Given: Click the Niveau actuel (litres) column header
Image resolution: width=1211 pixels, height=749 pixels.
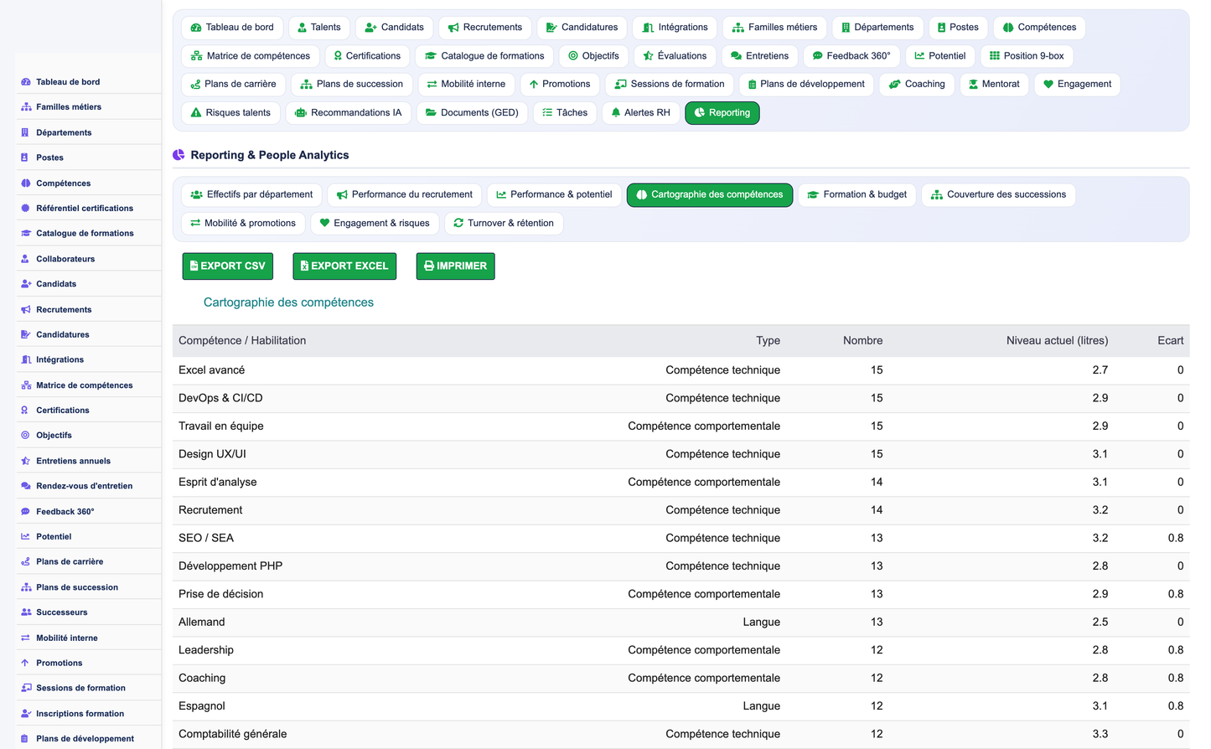Looking at the screenshot, I should pyautogui.click(x=1057, y=341).
